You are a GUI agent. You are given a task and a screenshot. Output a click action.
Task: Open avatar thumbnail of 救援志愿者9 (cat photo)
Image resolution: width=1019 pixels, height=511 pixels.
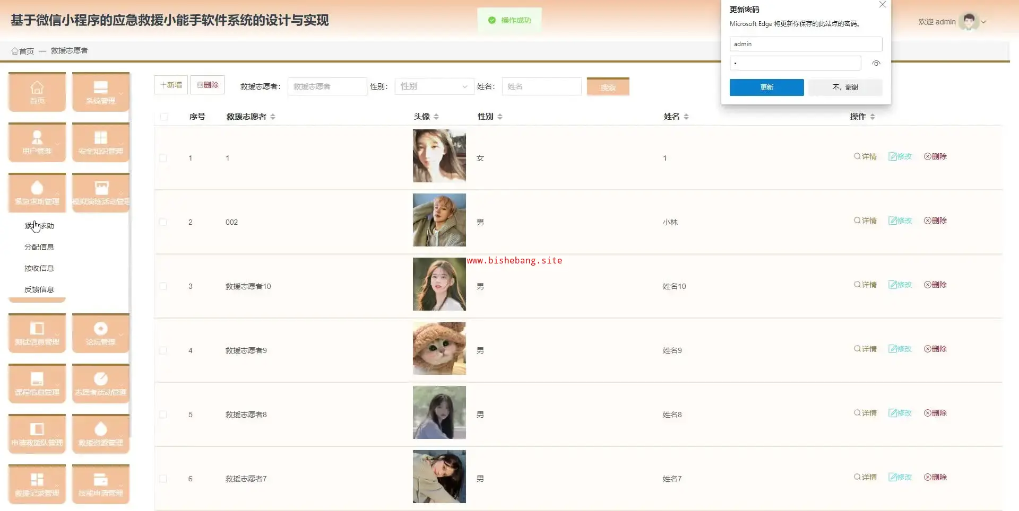(x=439, y=348)
